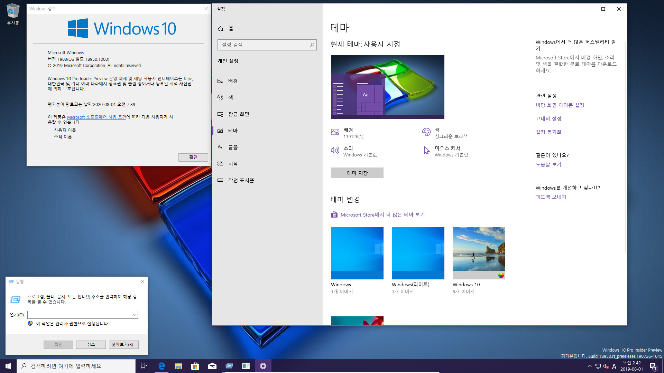664x373 pixels.
Task: Click the Fonts icon in sidebar
Action: [x=220, y=147]
